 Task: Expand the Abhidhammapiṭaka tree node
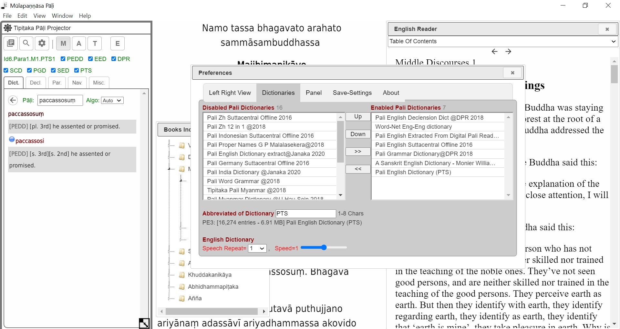click(169, 287)
